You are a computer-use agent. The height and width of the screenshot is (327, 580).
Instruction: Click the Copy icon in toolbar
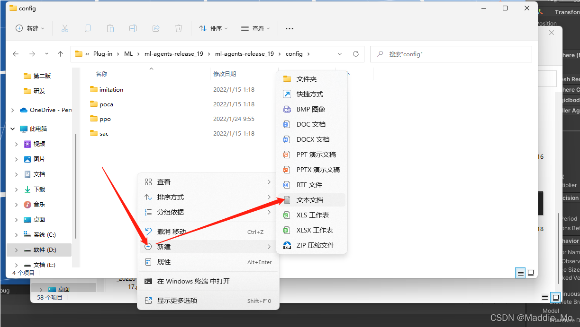coord(88,28)
